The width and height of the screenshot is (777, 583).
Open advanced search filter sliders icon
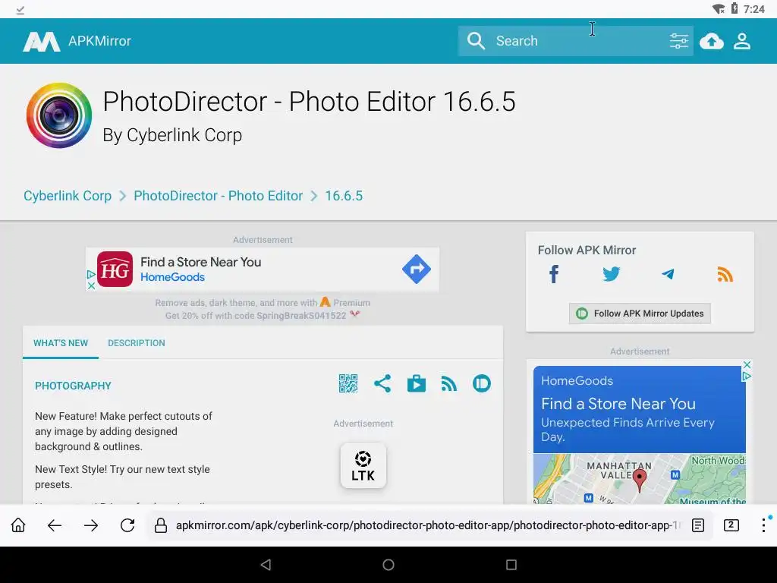click(x=678, y=41)
